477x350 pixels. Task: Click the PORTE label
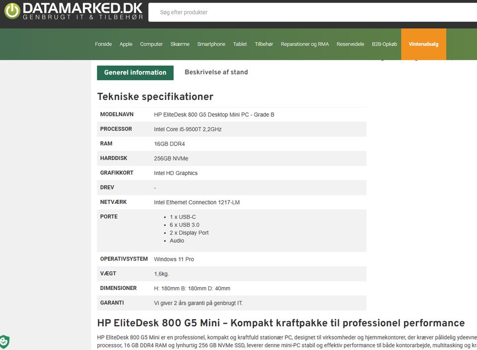coord(109,217)
